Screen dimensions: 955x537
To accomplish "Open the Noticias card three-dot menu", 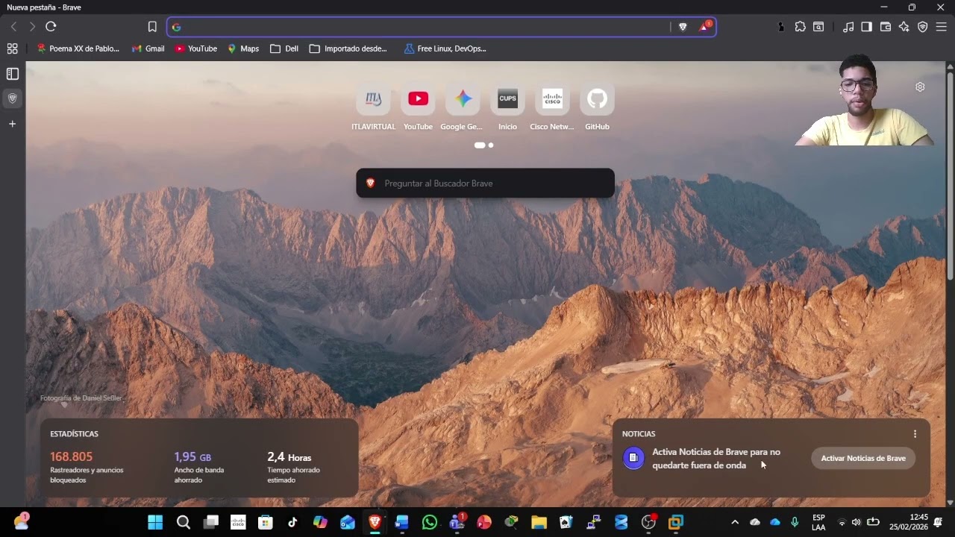I will coord(915,434).
